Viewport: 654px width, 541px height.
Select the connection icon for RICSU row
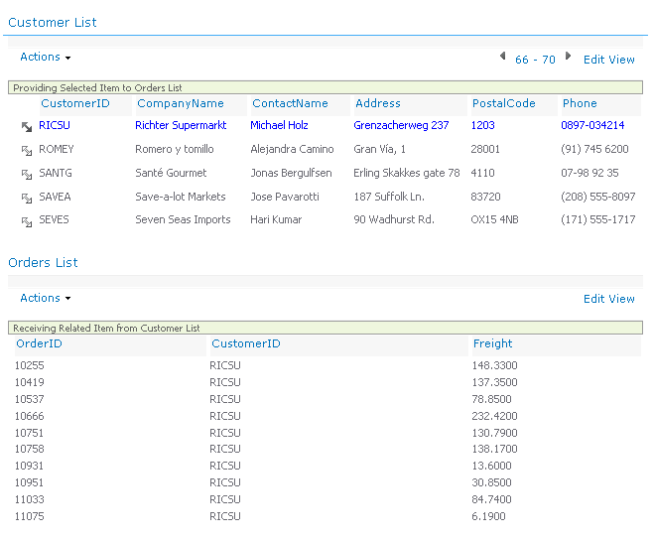27,127
